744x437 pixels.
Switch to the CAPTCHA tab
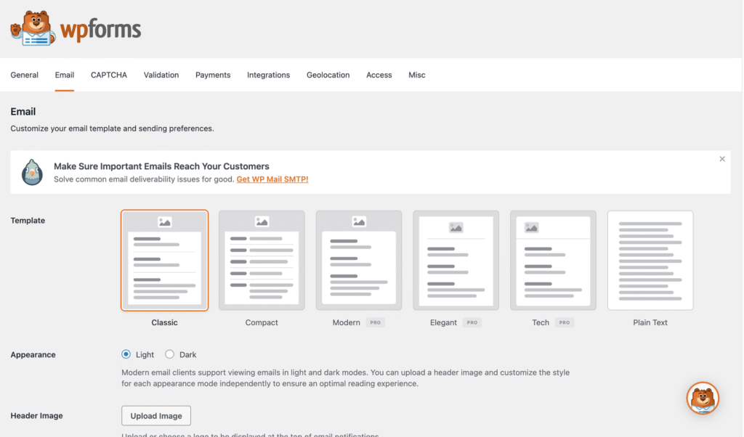click(109, 75)
